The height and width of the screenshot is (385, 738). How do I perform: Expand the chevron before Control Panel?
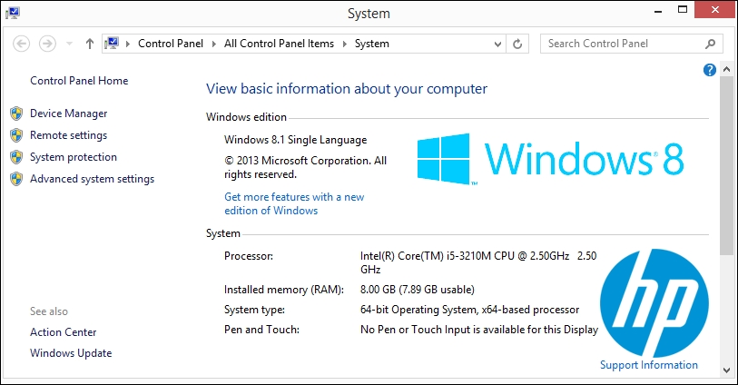coord(128,44)
